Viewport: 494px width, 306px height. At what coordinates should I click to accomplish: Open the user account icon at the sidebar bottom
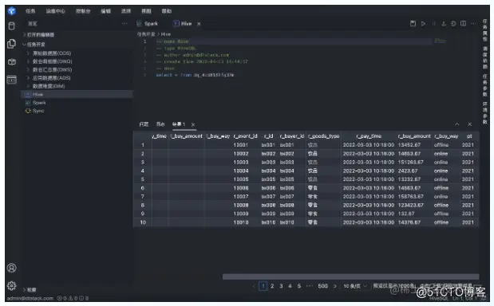coord(12,268)
